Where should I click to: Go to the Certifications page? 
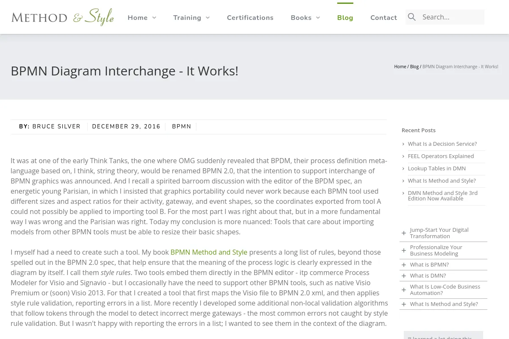[250, 17]
